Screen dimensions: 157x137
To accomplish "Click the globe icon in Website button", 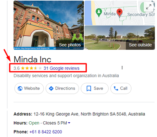I will 20,89.
